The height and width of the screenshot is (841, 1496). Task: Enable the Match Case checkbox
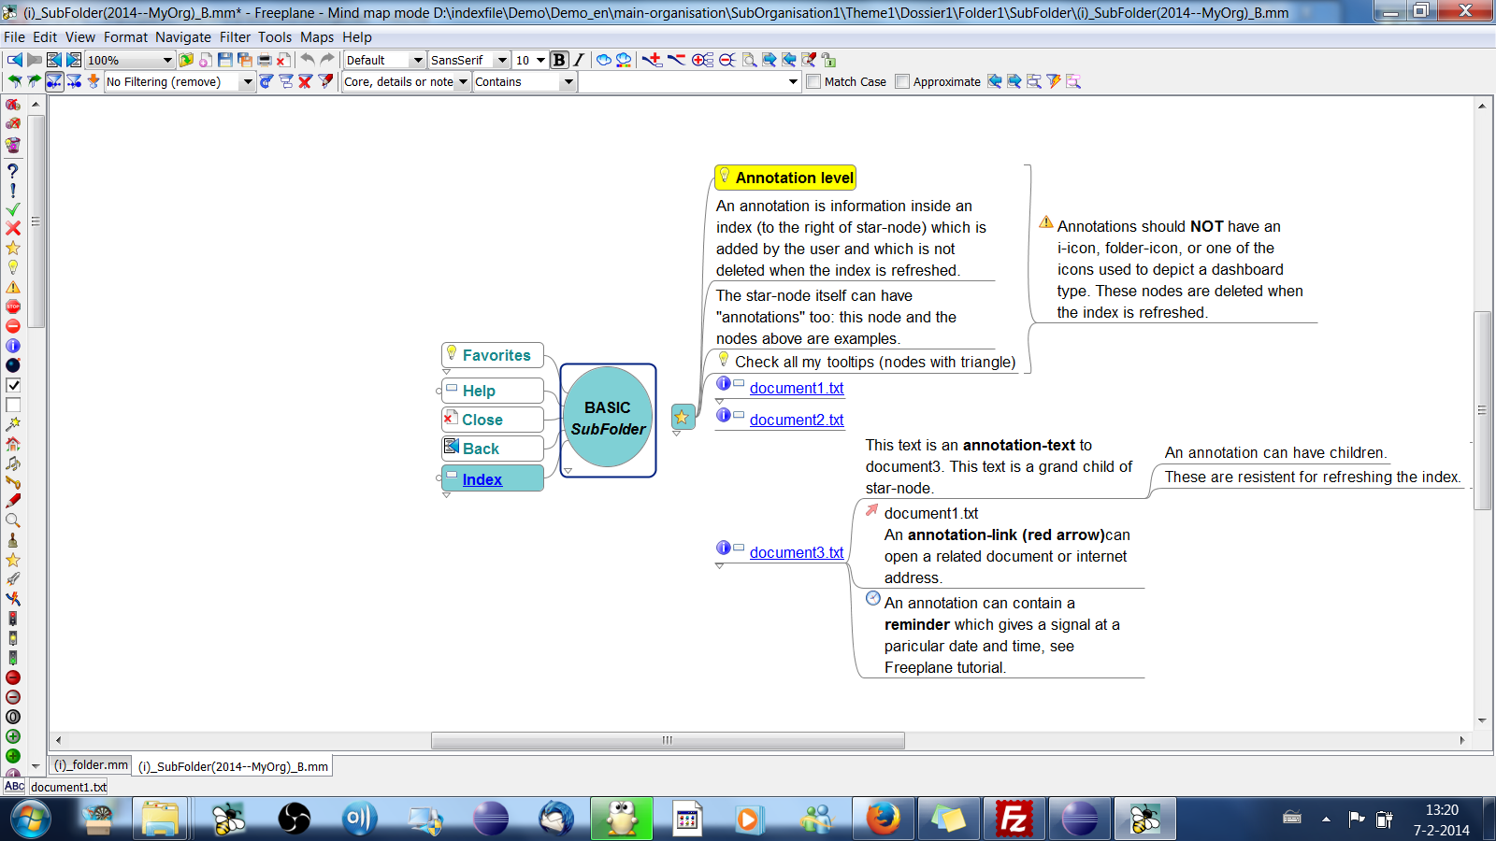point(813,81)
